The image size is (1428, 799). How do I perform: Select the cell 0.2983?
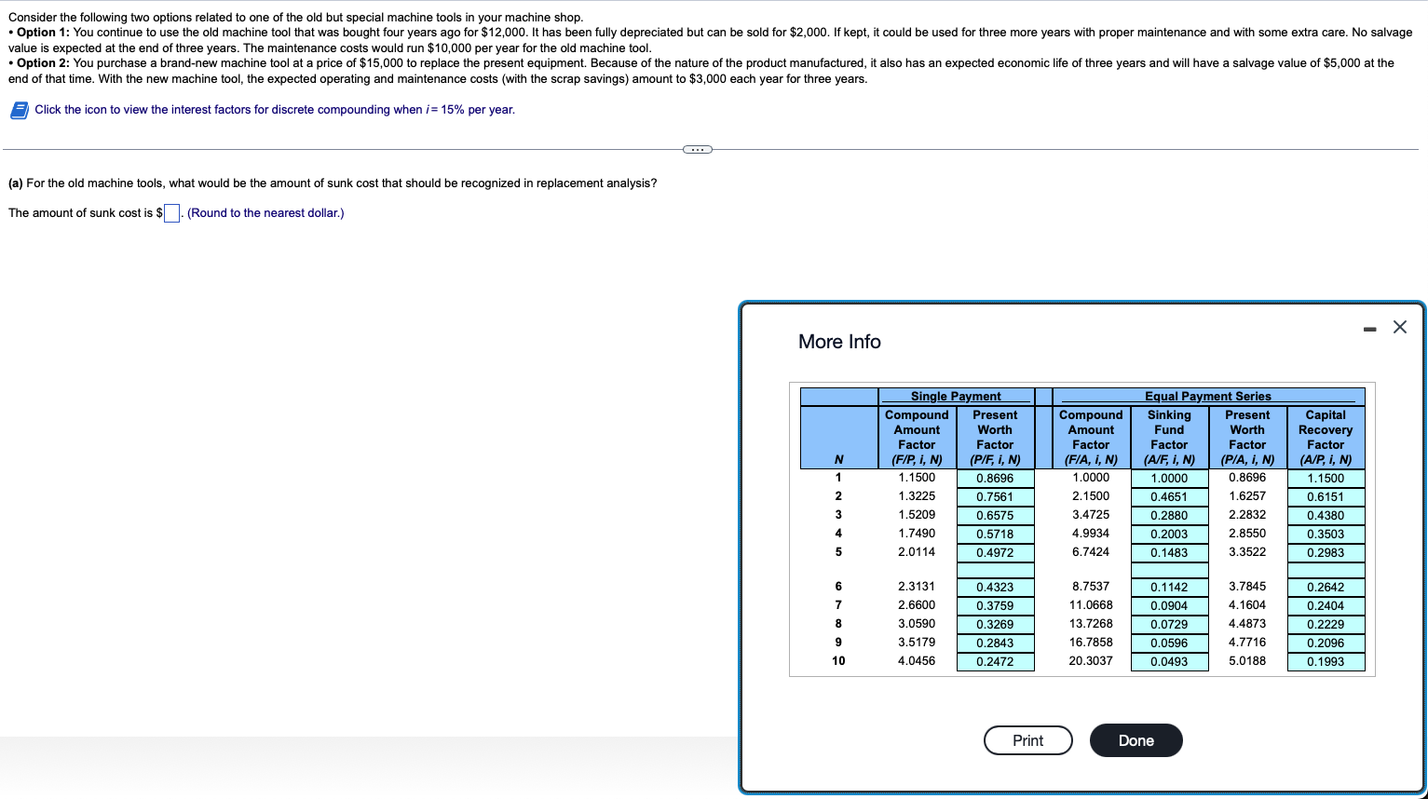1326,552
